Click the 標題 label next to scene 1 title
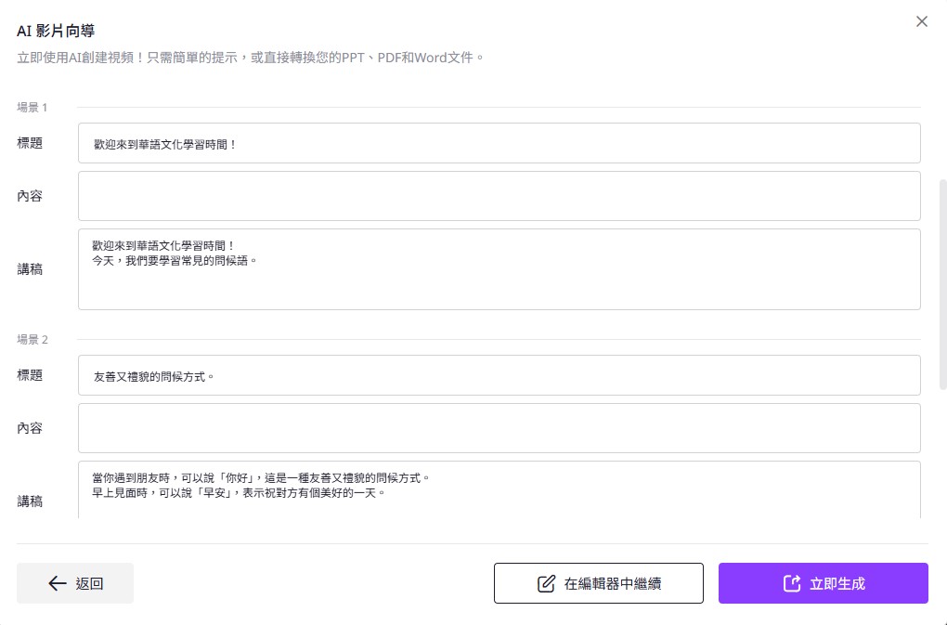 coord(30,142)
